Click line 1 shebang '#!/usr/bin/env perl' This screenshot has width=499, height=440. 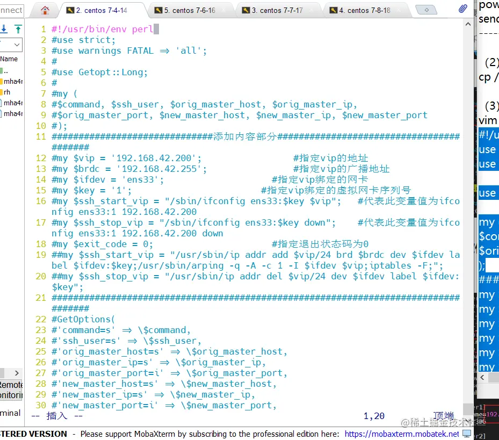coord(103,30)
